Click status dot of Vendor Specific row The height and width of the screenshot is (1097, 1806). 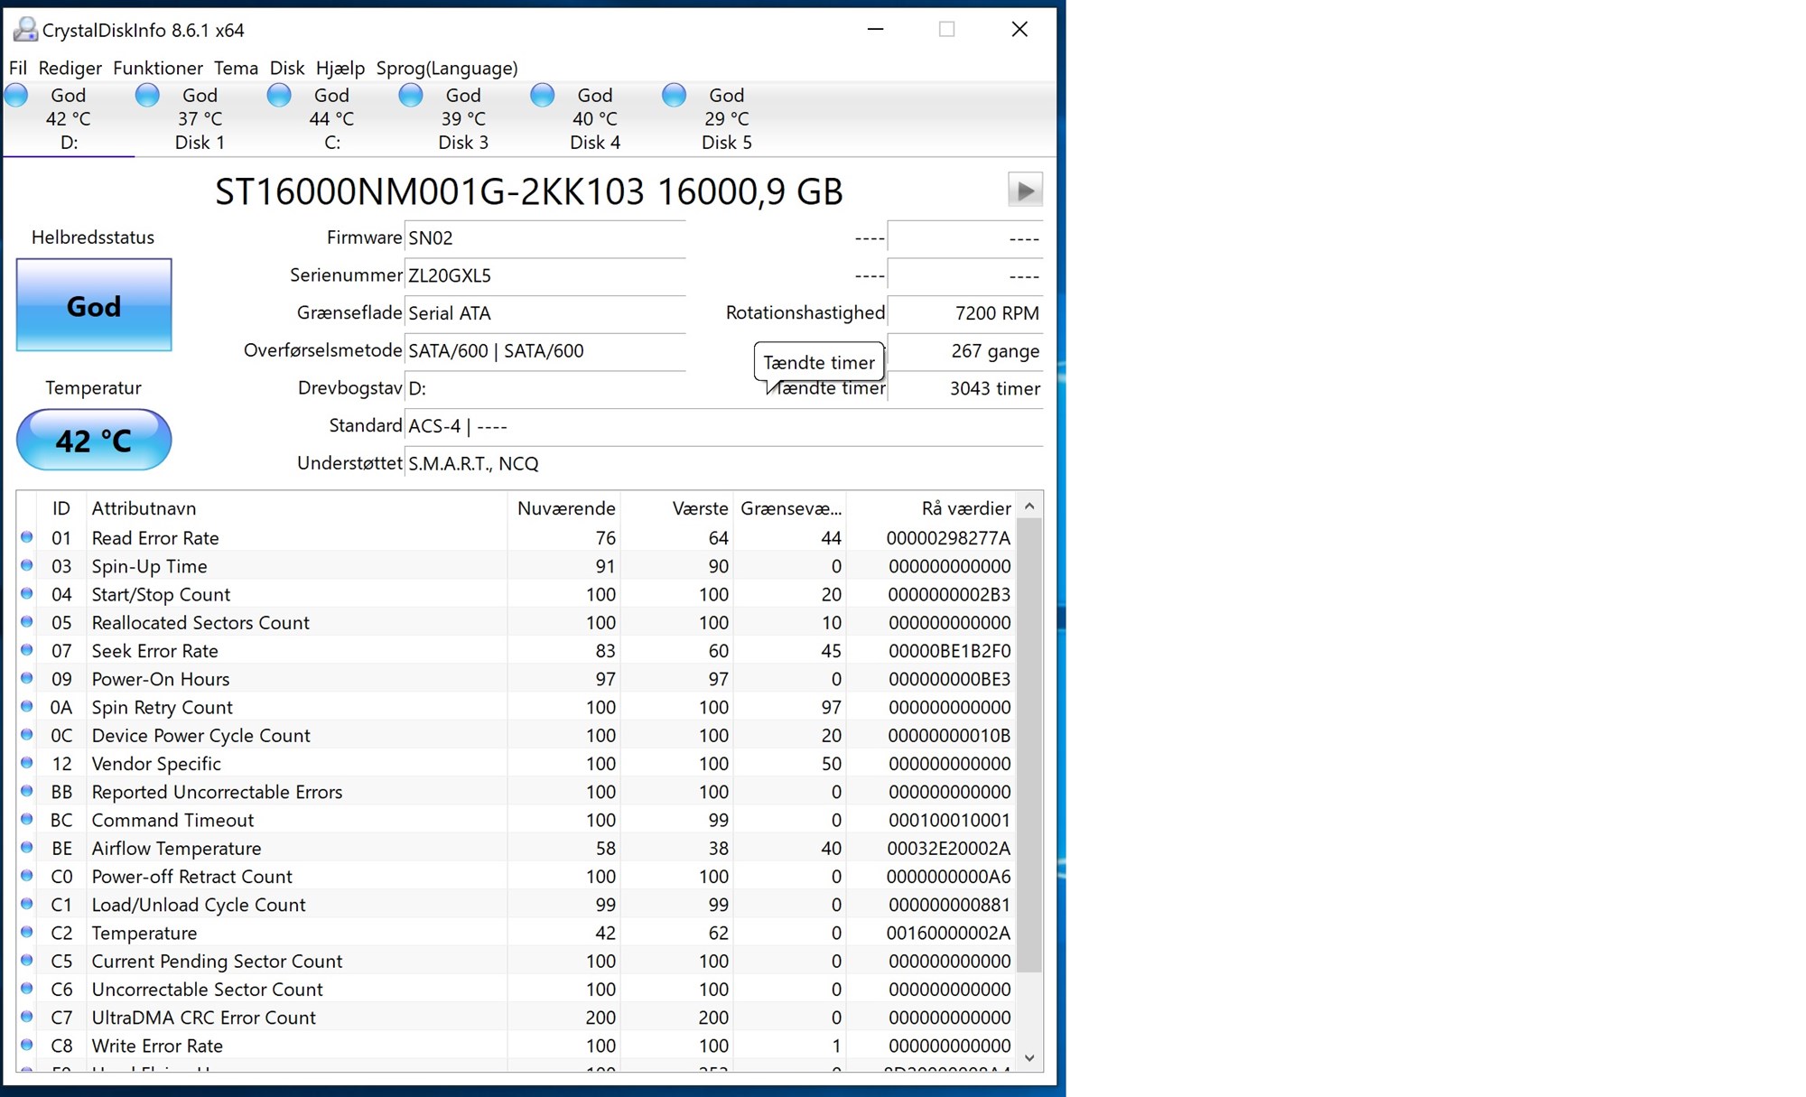click(x=27, y=763)
